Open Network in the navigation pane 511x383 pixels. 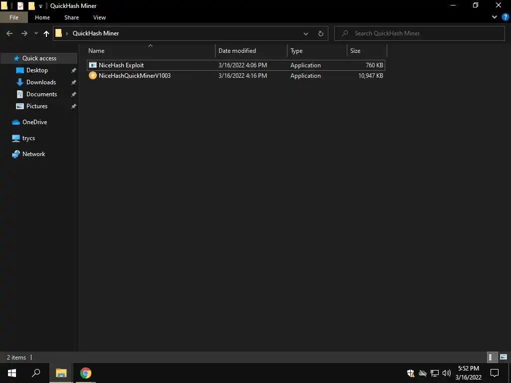[x=33, y=154]
